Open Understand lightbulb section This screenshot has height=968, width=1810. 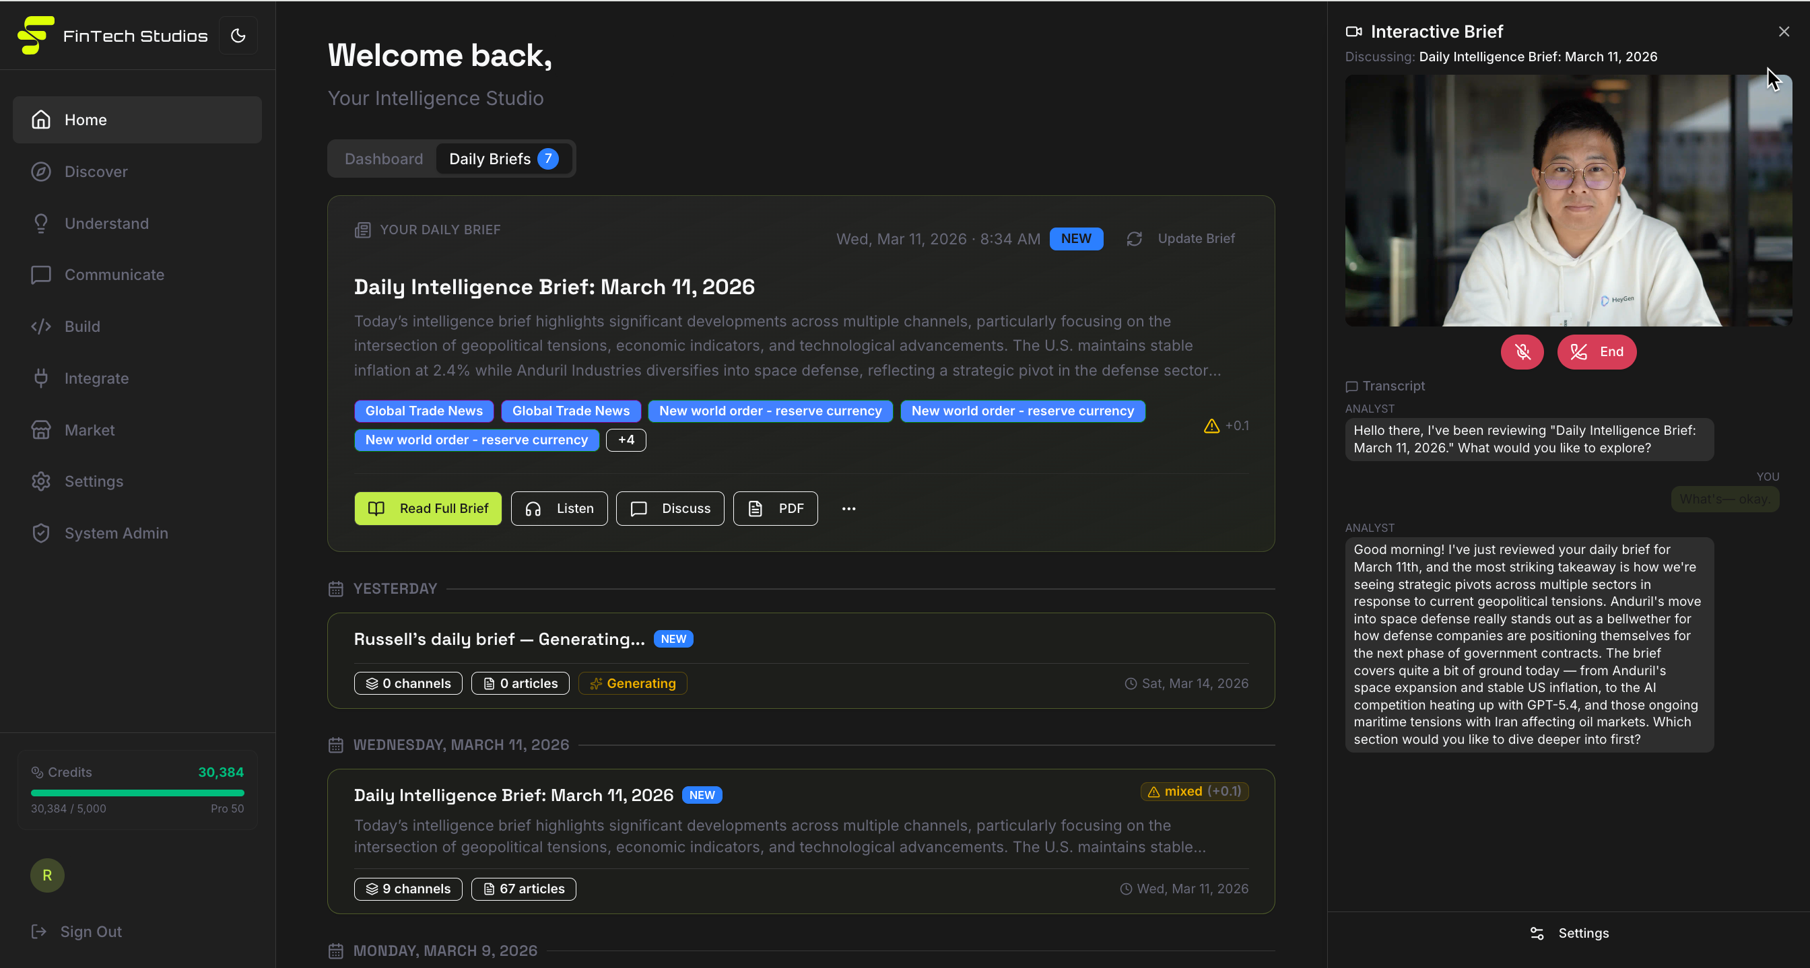(41, 223)
